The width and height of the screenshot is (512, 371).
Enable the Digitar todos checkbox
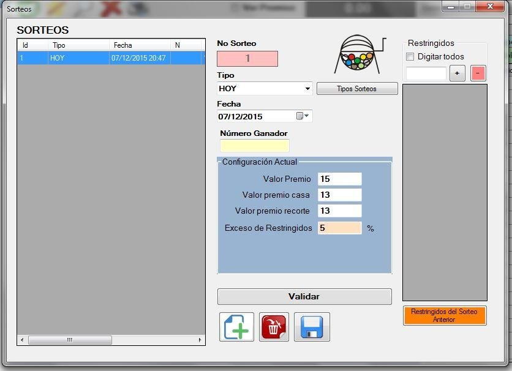tap(410, 57)
